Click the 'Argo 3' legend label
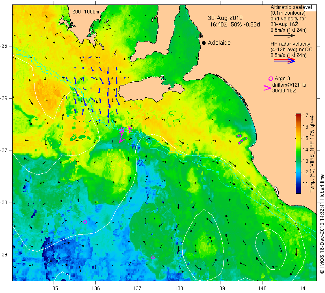 (x=282, y=79)
